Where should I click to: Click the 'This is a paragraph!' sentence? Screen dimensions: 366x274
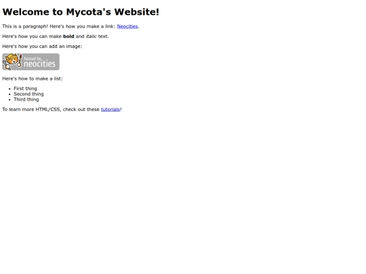pyautogui.click(x=25, y=26)
